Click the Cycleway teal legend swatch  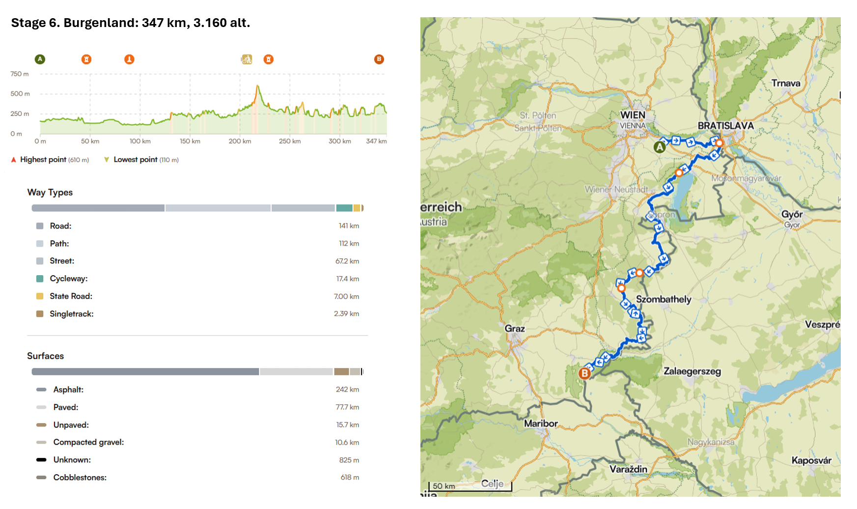click(40, 279)
